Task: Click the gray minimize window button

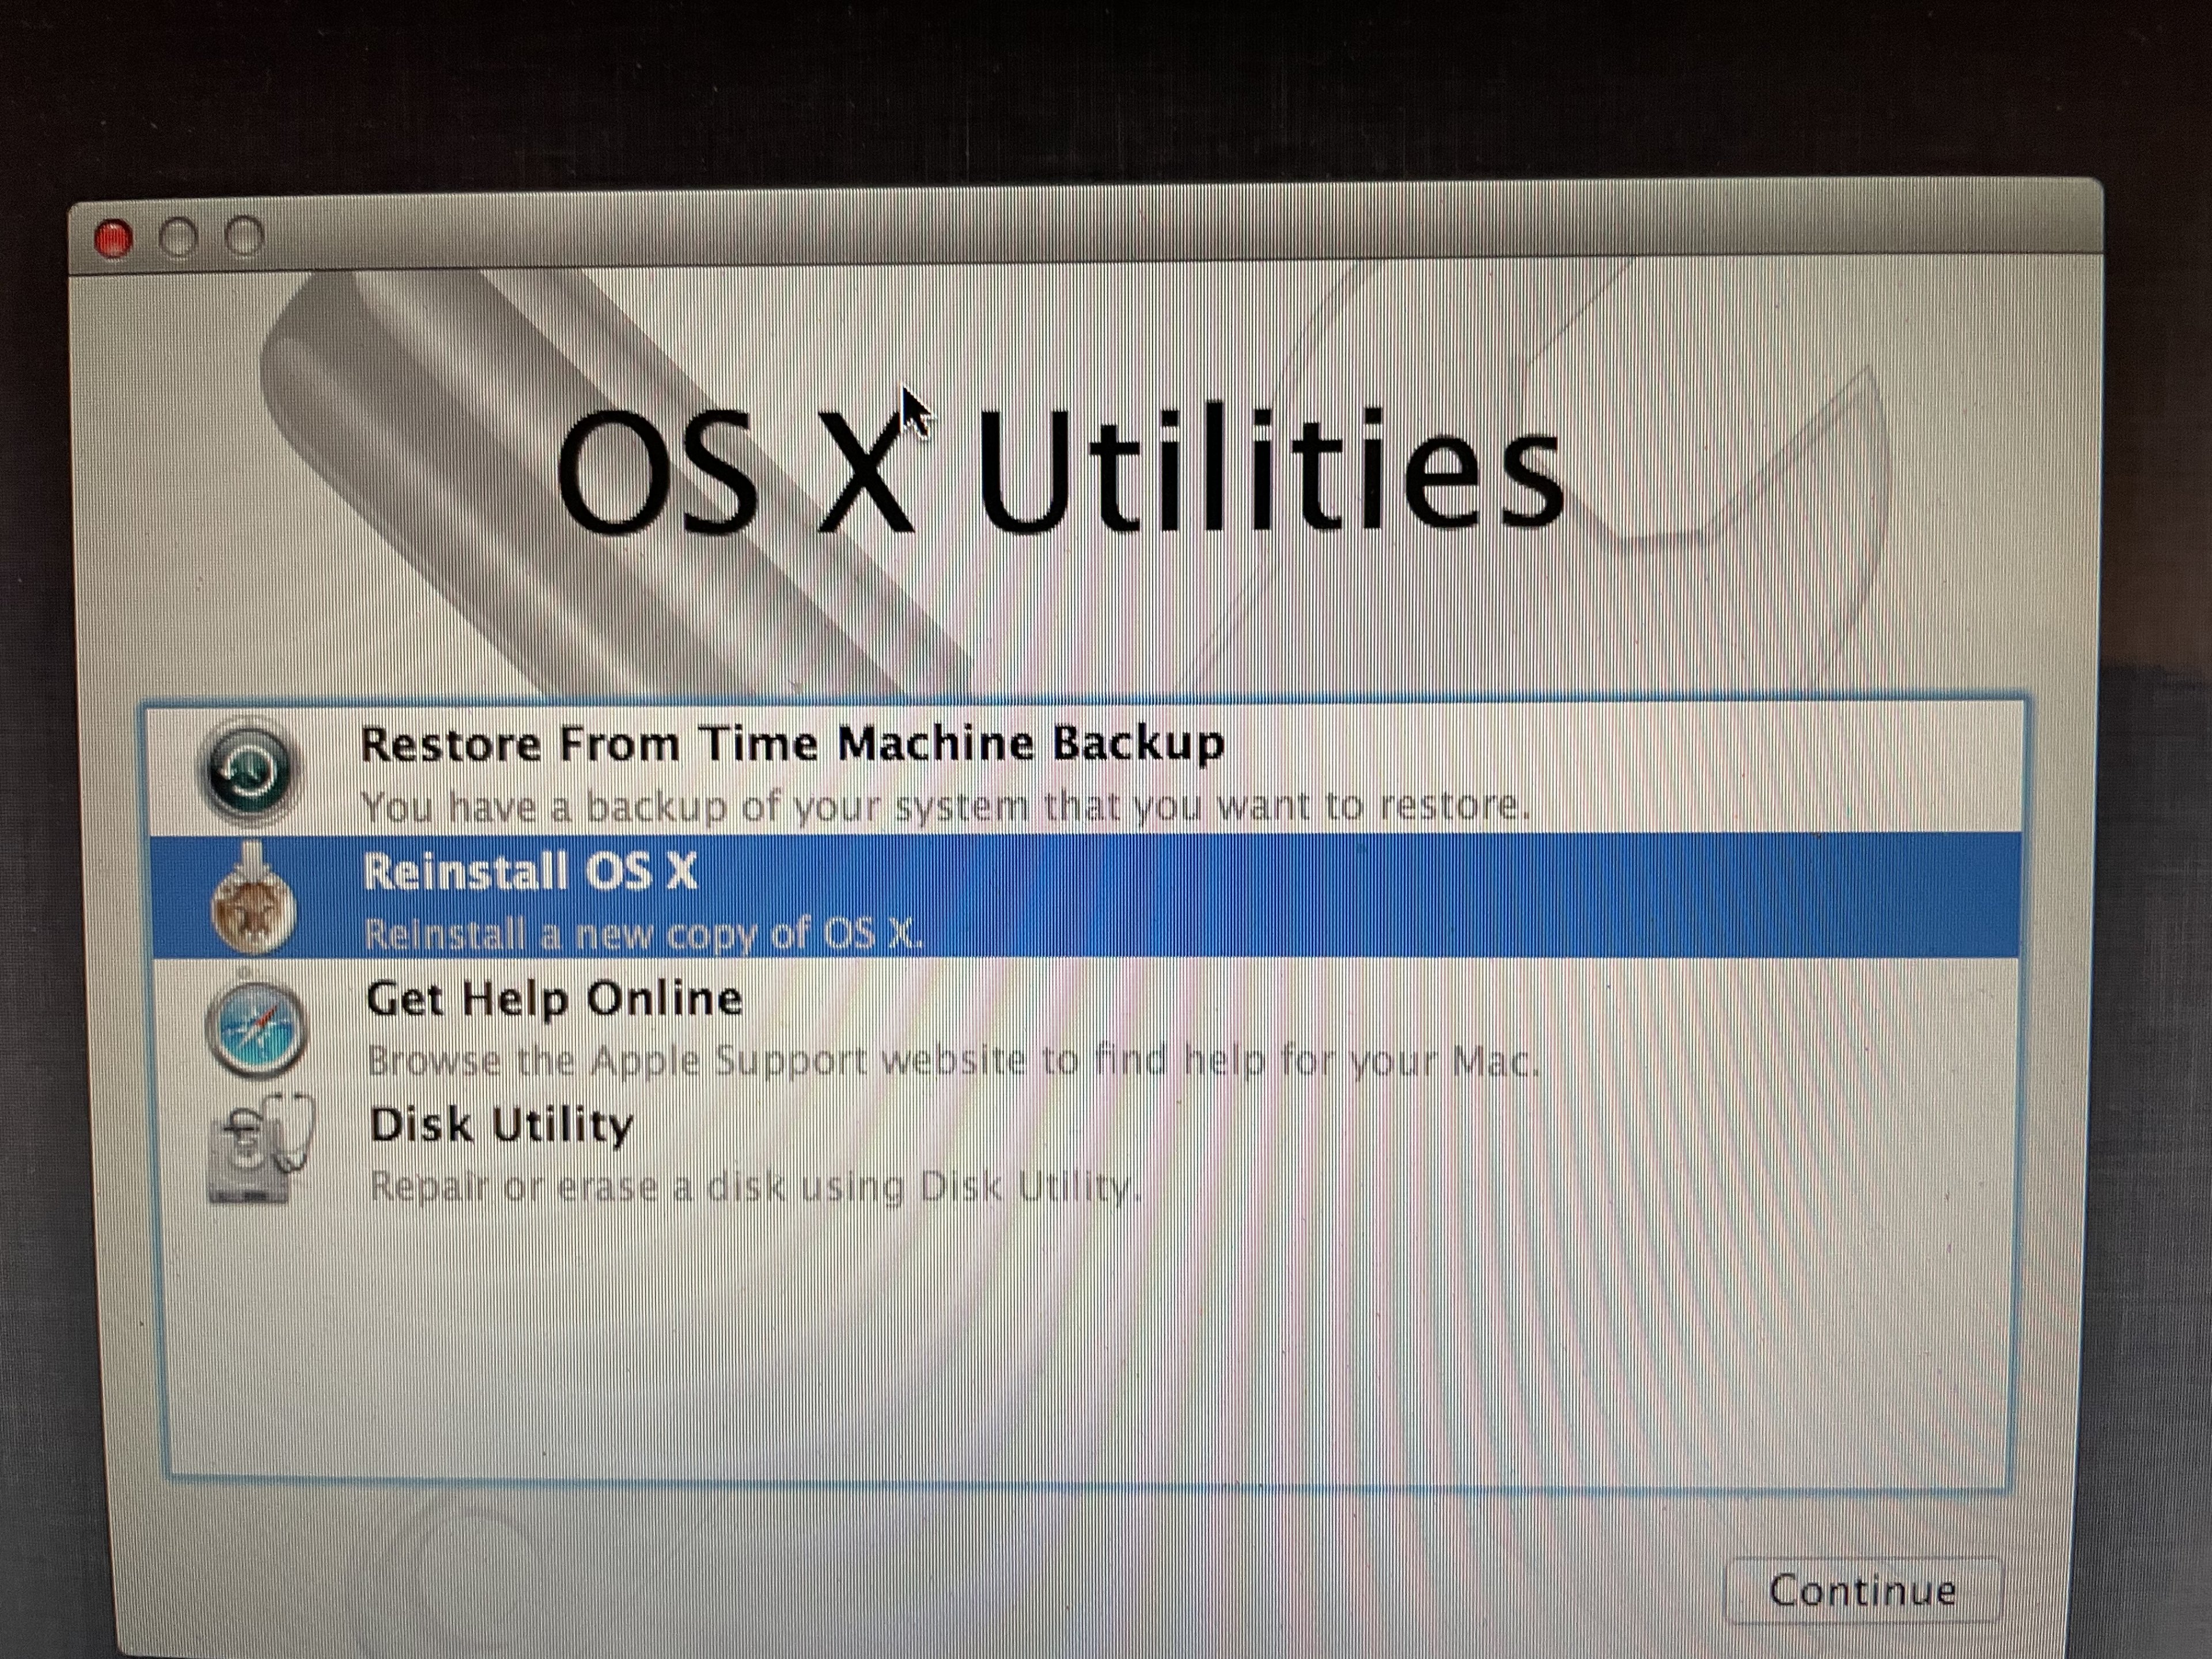Action: coord(179,238)
